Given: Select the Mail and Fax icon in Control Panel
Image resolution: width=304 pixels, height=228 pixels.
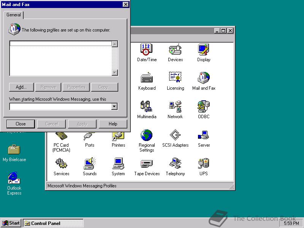Looking at the screenshot, I should [x=204, y=81].
